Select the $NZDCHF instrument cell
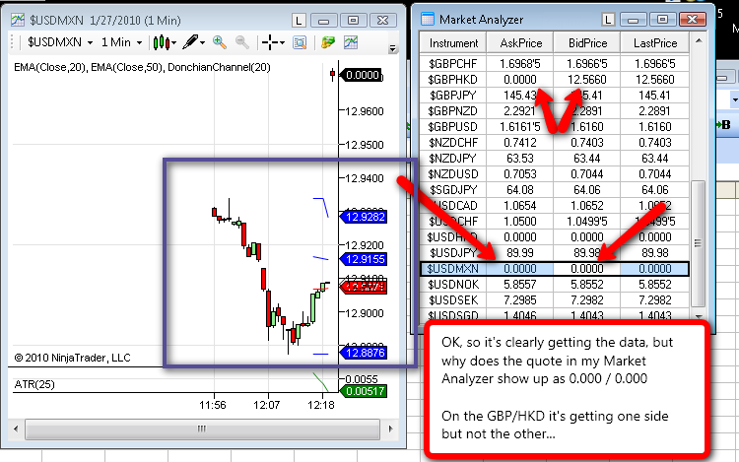Viewport: 739px width, 462px height. [453, 143]
